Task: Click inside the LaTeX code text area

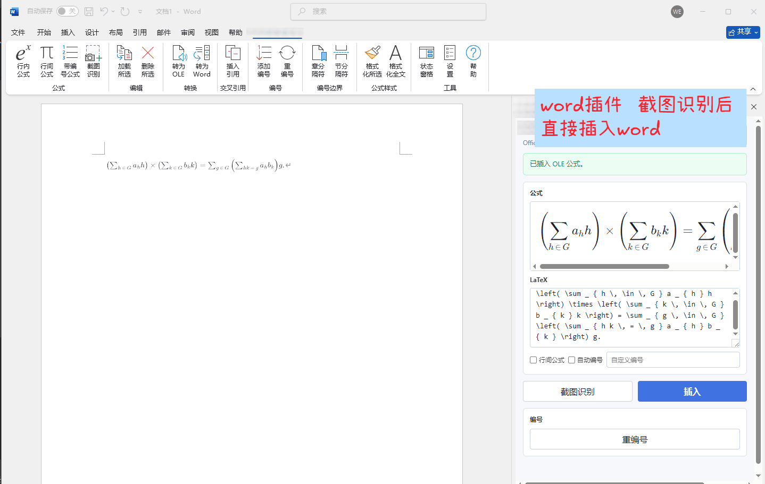Action: coord(630,318)
